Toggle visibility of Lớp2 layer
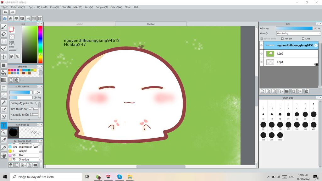This screenshot has height=181, width=322. click(x=261, y=53)
